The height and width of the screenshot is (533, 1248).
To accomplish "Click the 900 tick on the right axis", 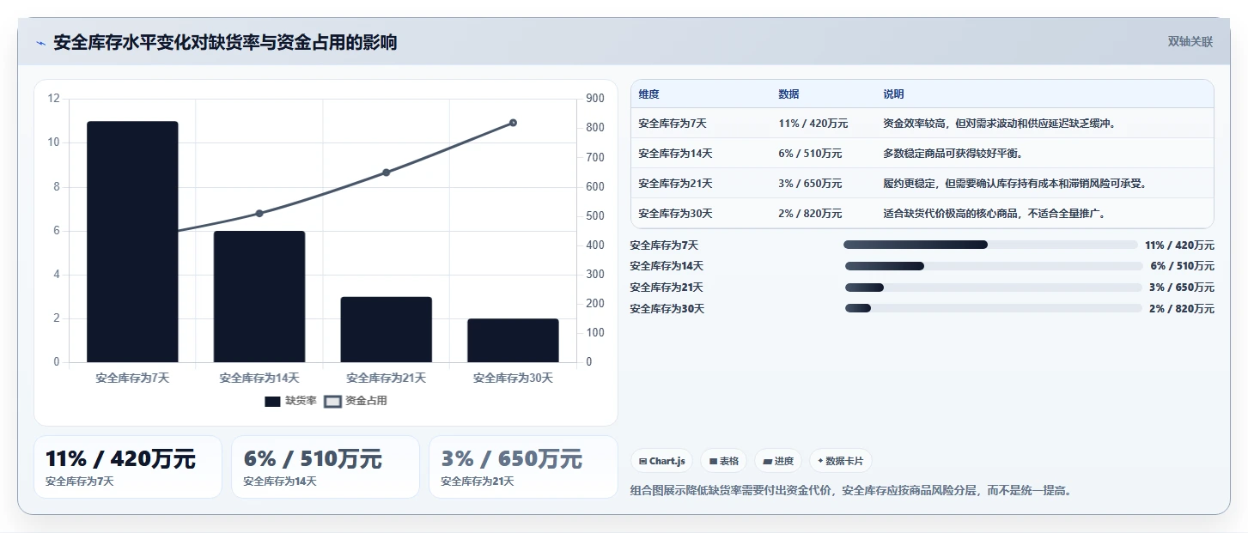I will coord(595,99).
